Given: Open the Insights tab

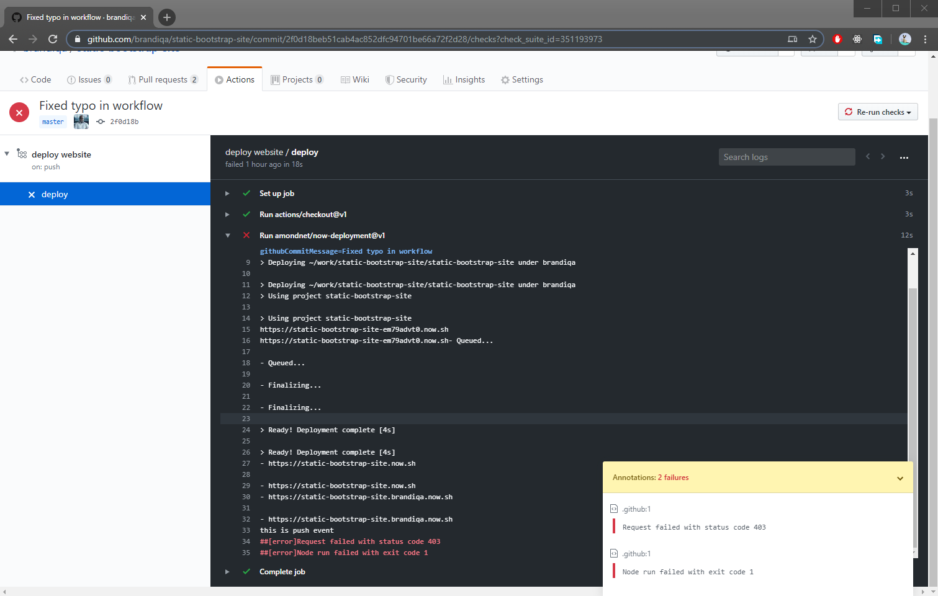Looking at the screenshot, I should point(464,79).
